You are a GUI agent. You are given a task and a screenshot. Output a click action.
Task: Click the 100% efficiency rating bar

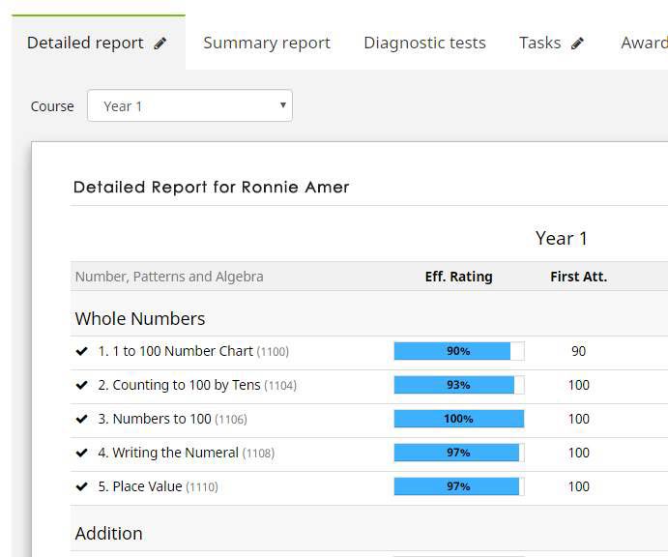tap(458, 420)
